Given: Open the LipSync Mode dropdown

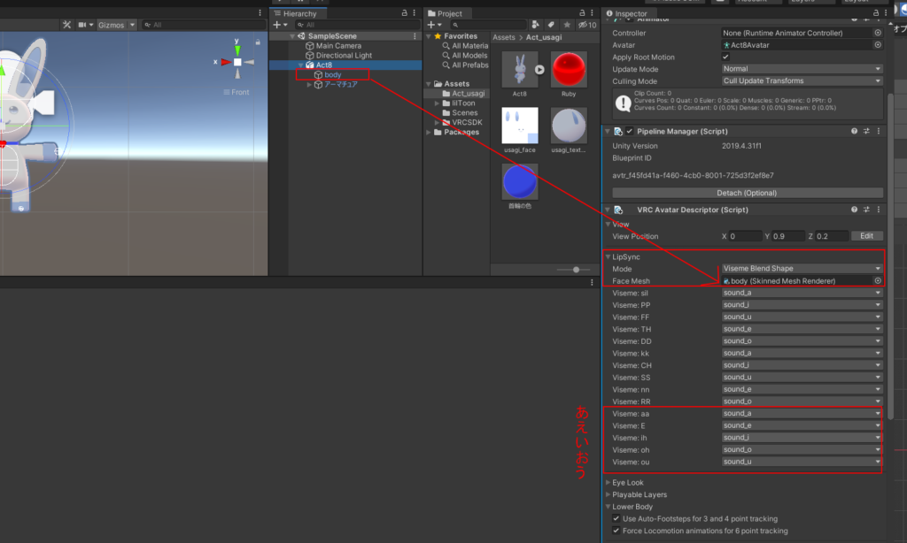Looking at the screenshot, I should point(802,269).
